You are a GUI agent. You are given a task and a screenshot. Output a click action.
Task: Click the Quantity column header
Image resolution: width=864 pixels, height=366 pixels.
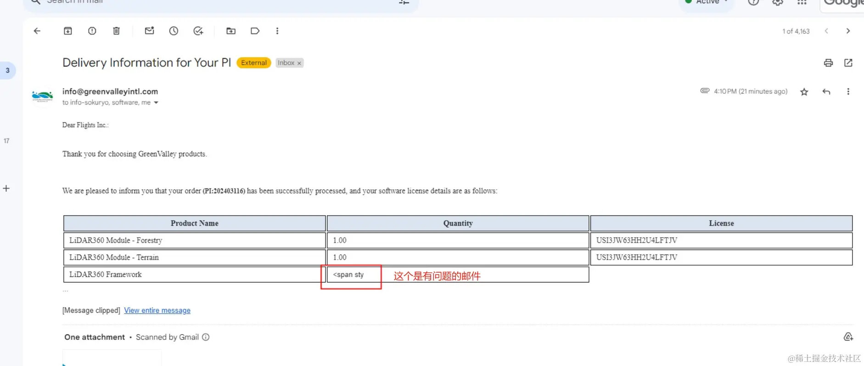(458, 223)
